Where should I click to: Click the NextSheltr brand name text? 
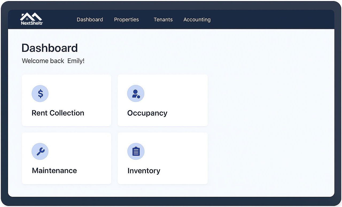32,23
